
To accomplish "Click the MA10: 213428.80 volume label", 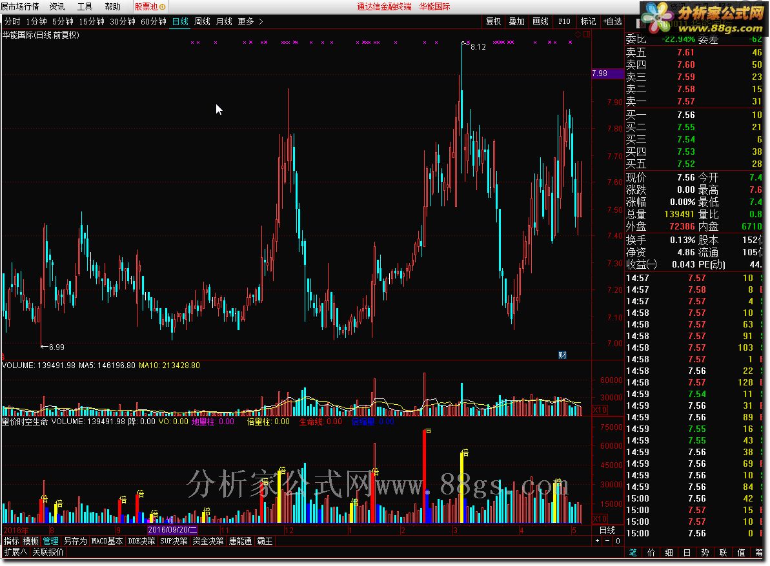I will [169, 366].
